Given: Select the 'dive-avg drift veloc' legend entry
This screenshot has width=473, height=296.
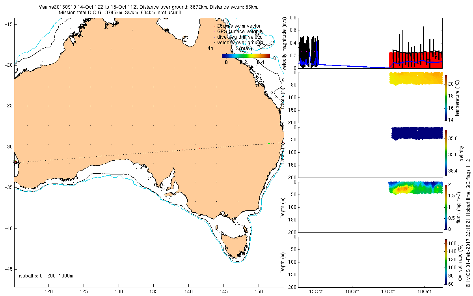Looking at the screenshot, I should (x=238, y=37).
